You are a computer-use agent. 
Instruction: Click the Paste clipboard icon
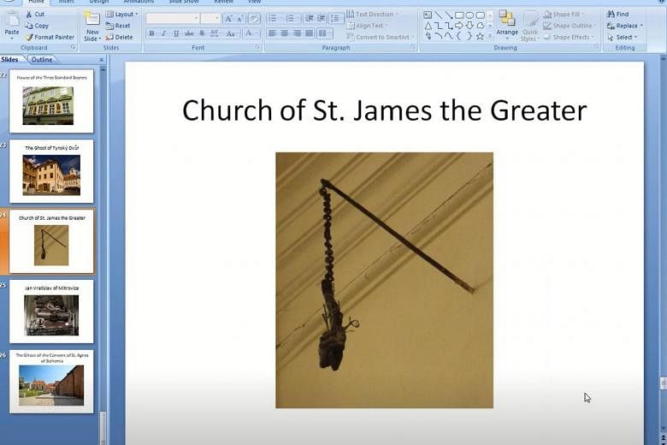pyautogui.click(x=12, y=20)
